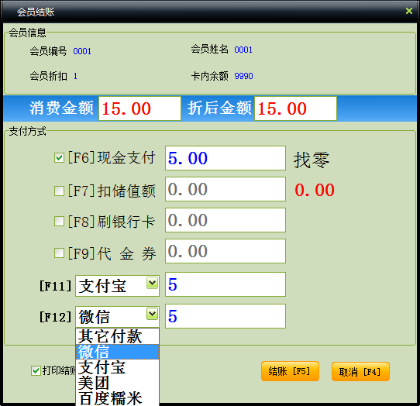
Task: Focus the [F12] 微信 amount field
Action: pos(225,316)
